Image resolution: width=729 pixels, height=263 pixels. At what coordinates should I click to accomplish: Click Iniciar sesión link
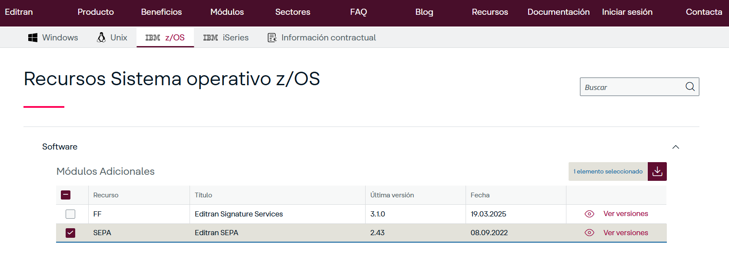(627, 12)
